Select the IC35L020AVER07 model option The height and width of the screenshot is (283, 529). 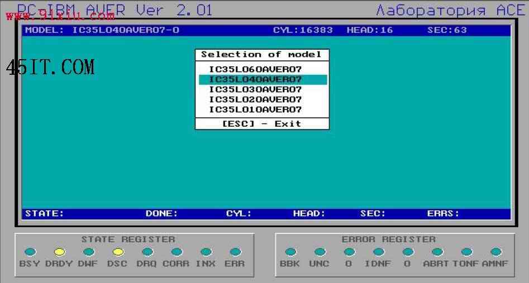(255, 100)
